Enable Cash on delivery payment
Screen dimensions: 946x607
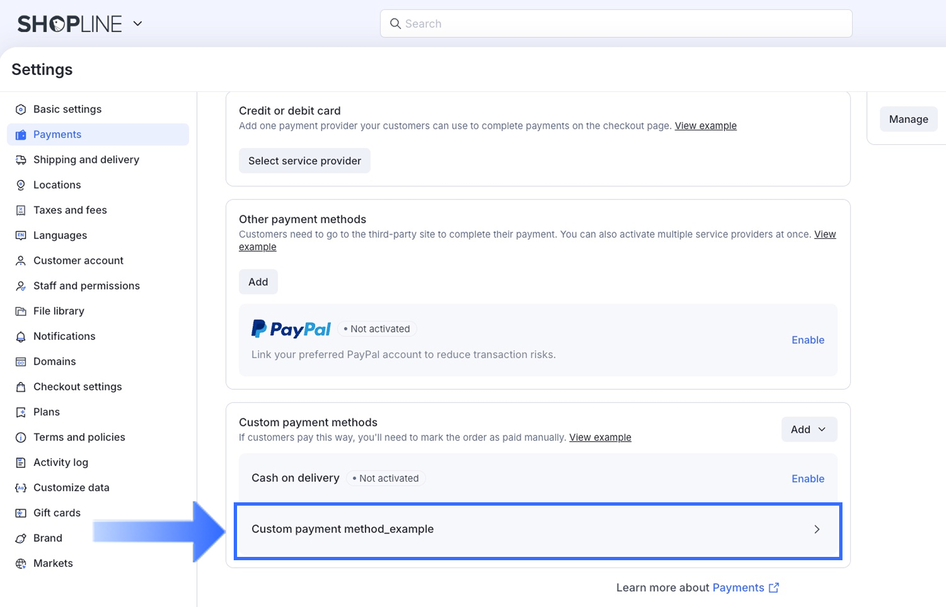807,478
